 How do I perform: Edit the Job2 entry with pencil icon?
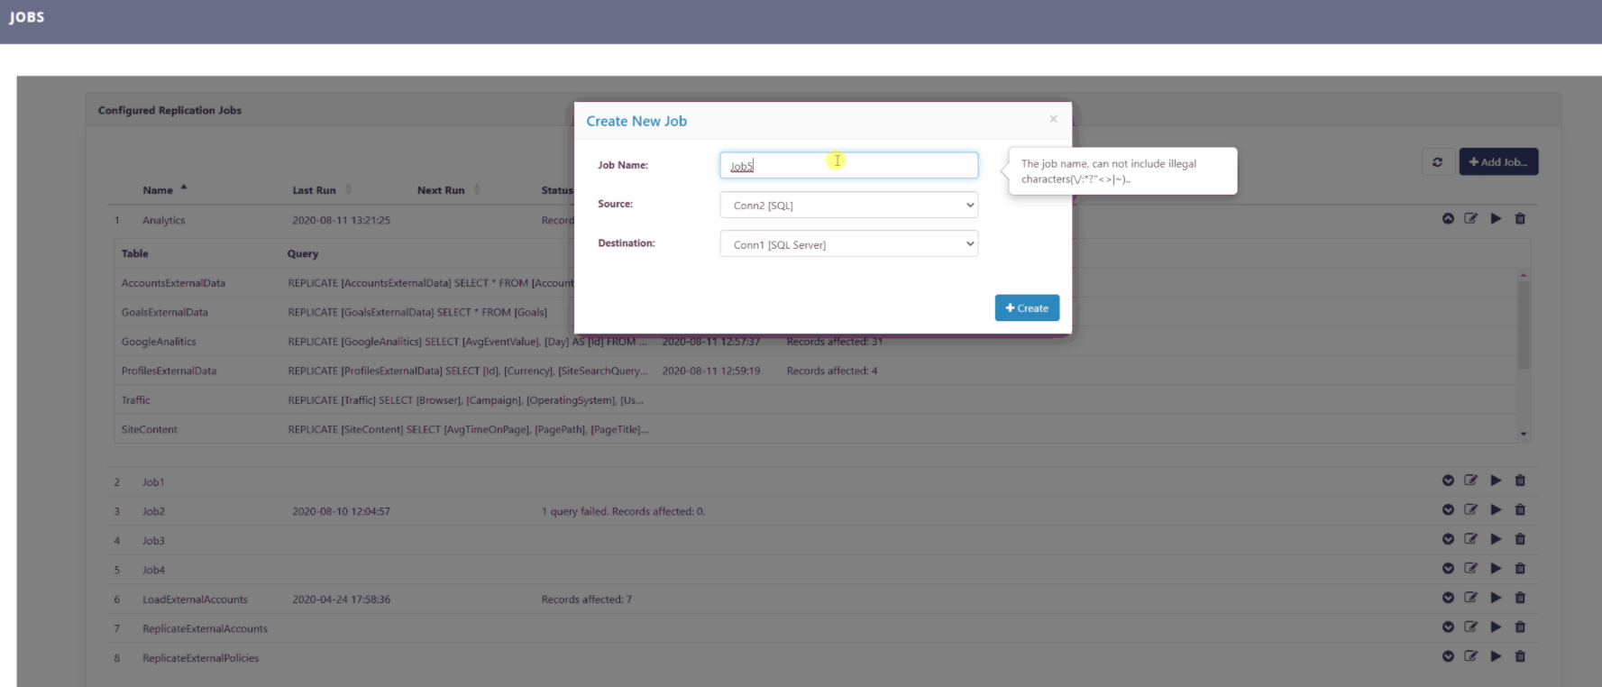pyautogui.click(x=1471, y=510)
